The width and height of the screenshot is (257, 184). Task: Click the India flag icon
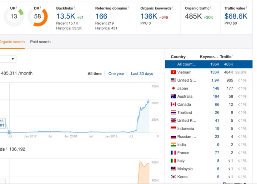pos(173,145)
